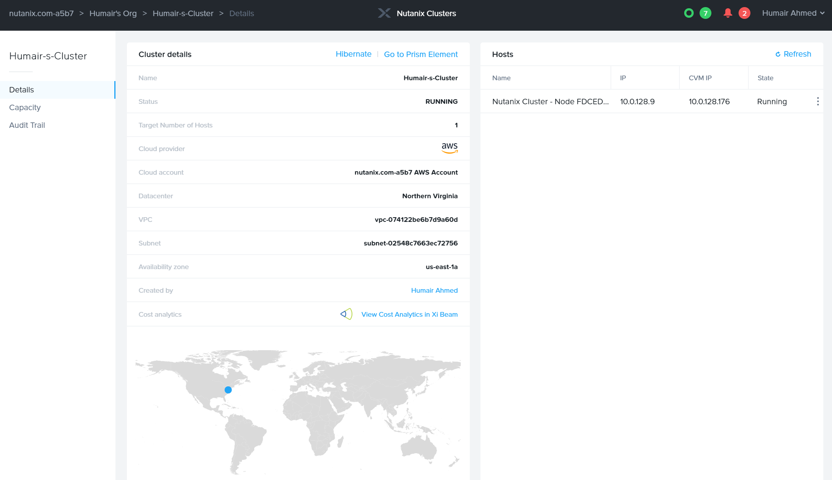Screen dimensions: 832x480
Task: Open the green badge showing 7
Action: point(705,13)
